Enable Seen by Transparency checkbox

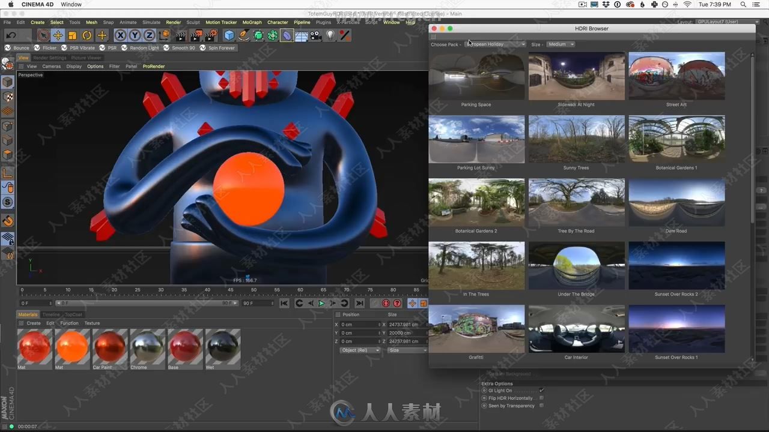click(541, 406)
